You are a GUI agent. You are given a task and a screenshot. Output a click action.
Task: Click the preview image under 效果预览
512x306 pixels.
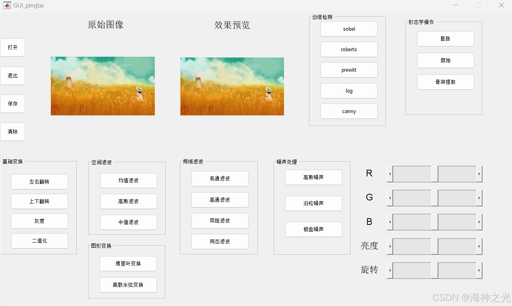click(232, 86)
